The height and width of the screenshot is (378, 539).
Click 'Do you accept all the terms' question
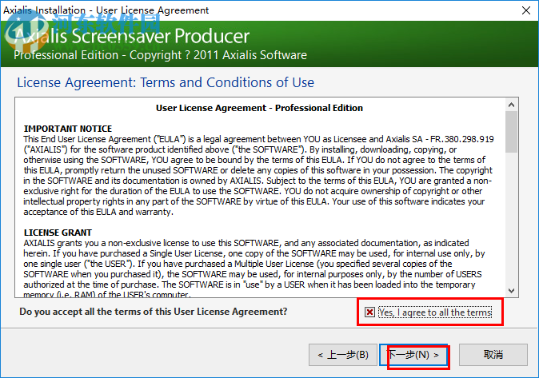pyautogui.click(x=153, y=312)
